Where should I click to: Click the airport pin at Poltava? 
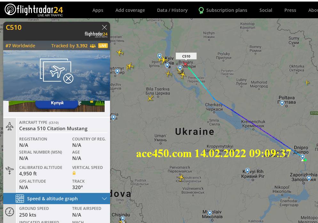coord(282,103)
